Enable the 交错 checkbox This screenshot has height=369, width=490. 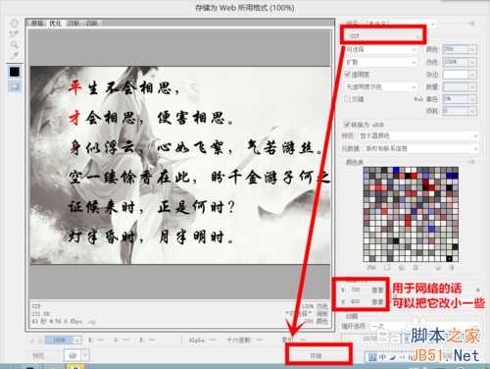point(348,98)
